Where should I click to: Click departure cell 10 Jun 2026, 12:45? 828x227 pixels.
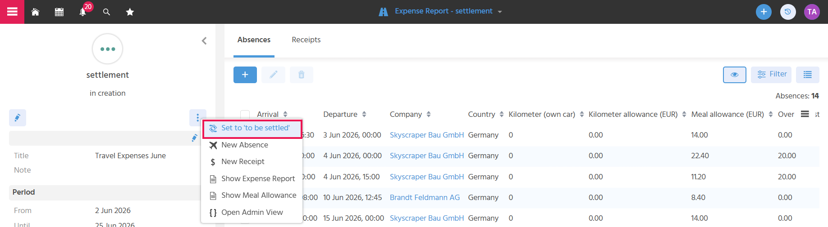click(x=352, y=198)
